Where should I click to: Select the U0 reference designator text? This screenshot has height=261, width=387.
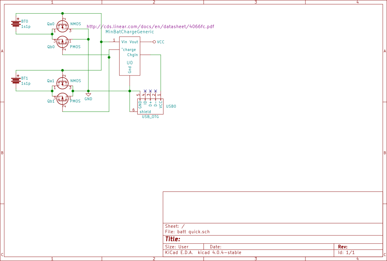(x=130, y=63)
